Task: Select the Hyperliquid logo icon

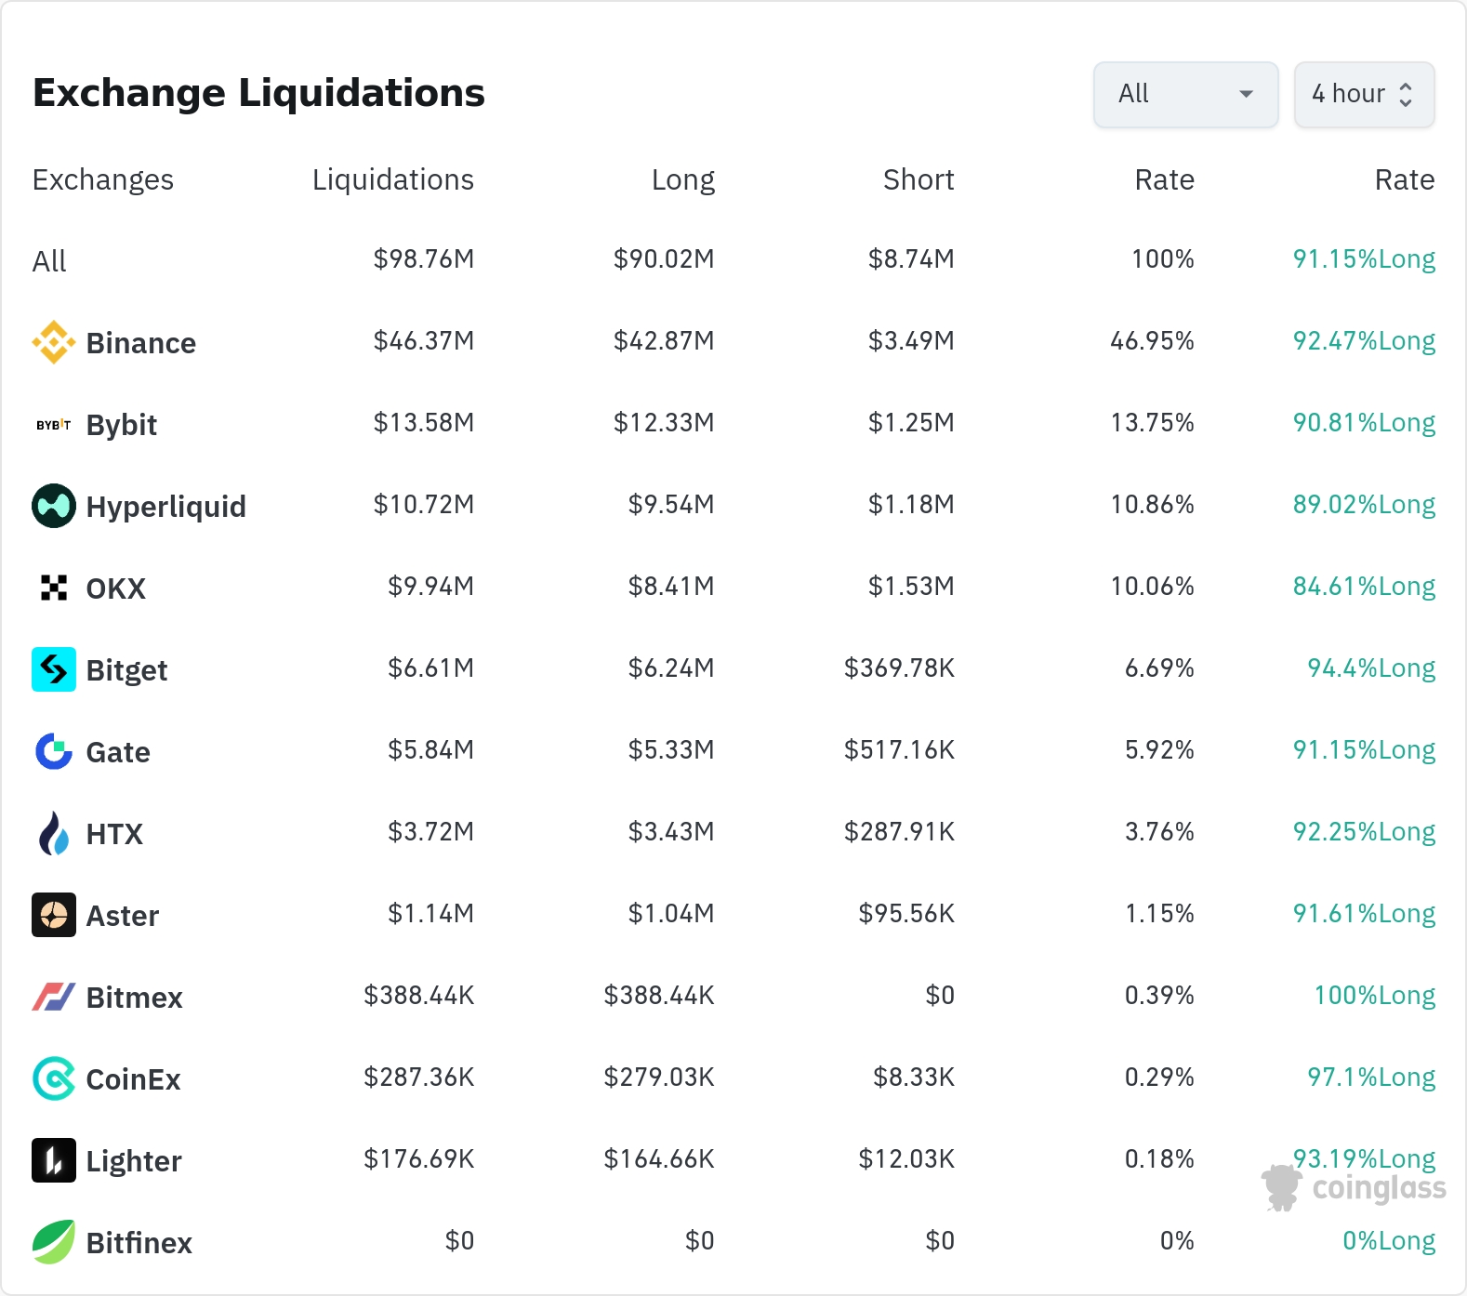Action: [54, 506]
